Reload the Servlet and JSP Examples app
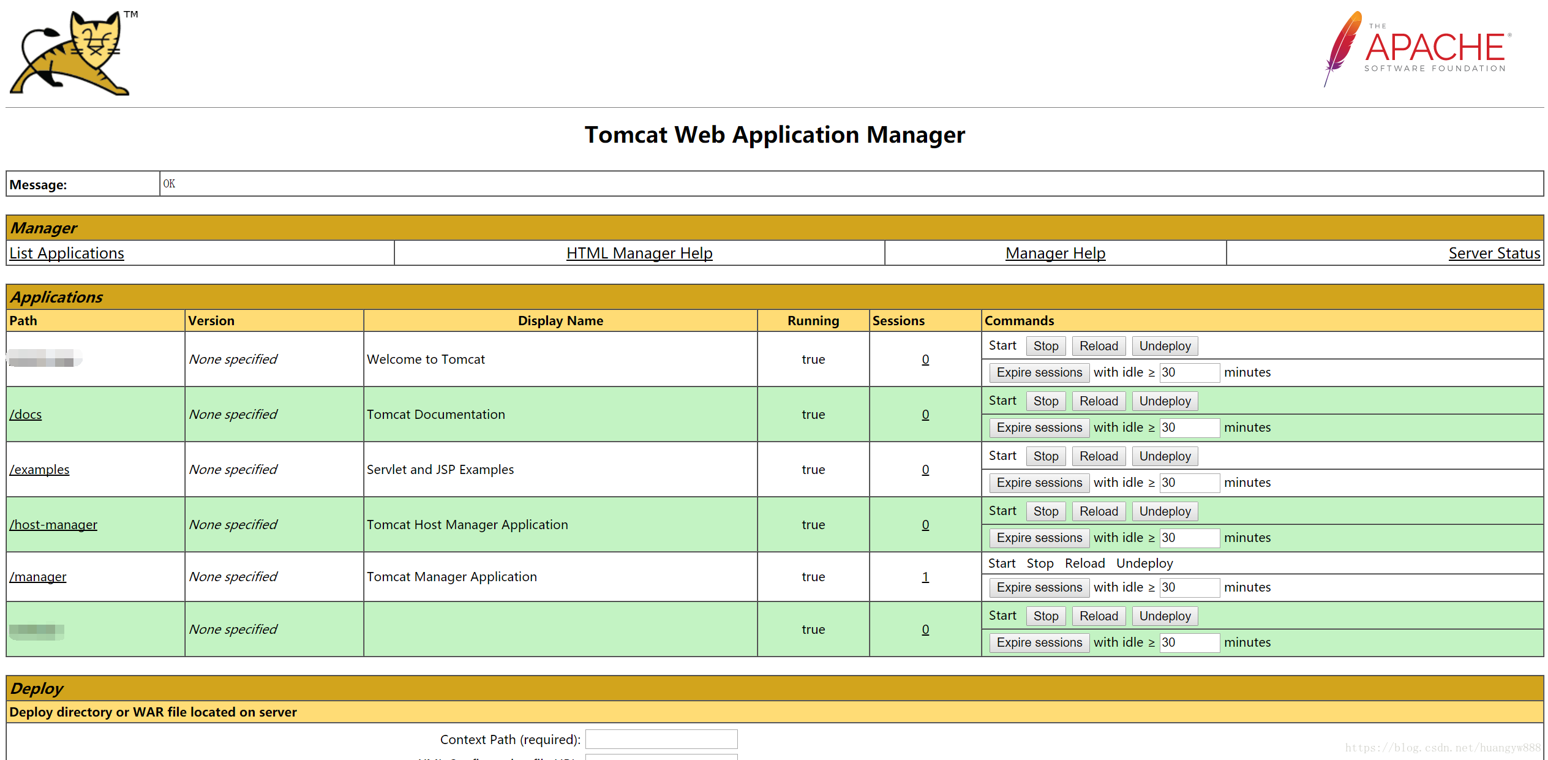1548x760 pixels. 1099,456
